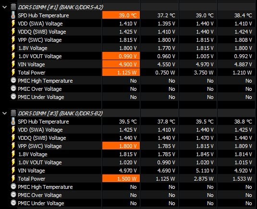Collapse the DDR5 DIMM [#3] section chevron
This screenshot has width=257, height=209.
coord(5,113)
